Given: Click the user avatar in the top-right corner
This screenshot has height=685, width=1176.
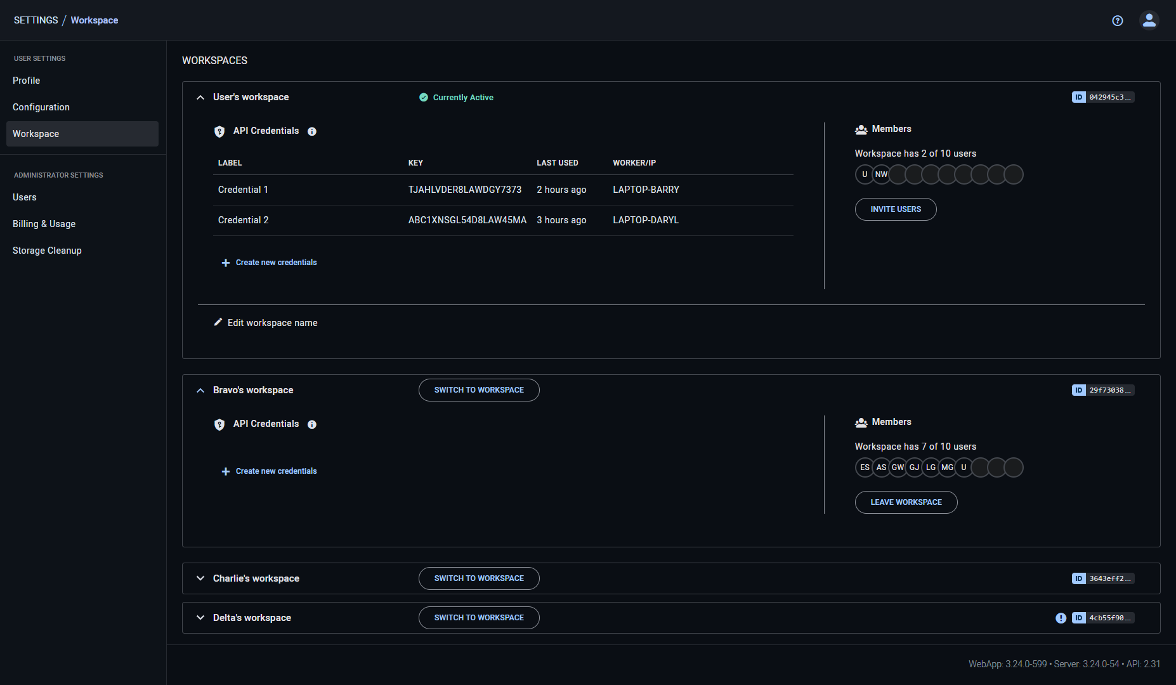Looking at the screenshot, I should click(1149, 20).
